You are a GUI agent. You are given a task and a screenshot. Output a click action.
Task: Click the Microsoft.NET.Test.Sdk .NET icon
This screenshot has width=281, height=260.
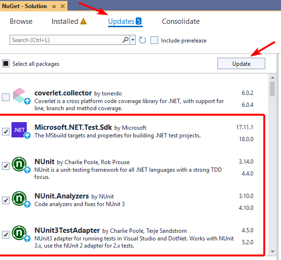pos(19,130)
